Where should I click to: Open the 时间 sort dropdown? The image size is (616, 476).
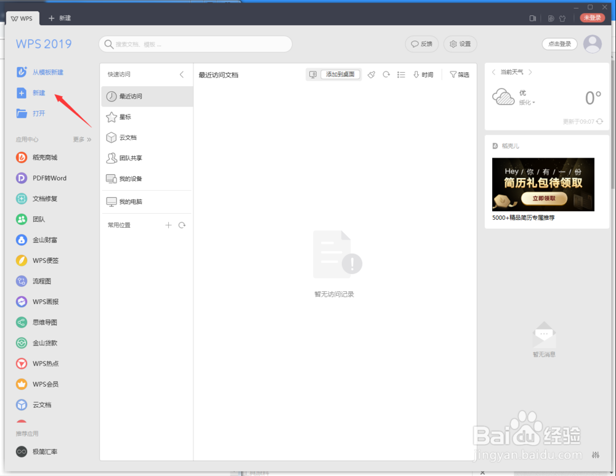[423, 75]
